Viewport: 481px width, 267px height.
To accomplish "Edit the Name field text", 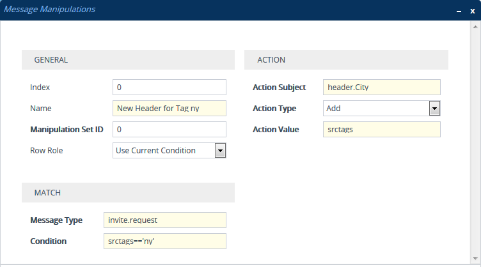I will (170, 109).
